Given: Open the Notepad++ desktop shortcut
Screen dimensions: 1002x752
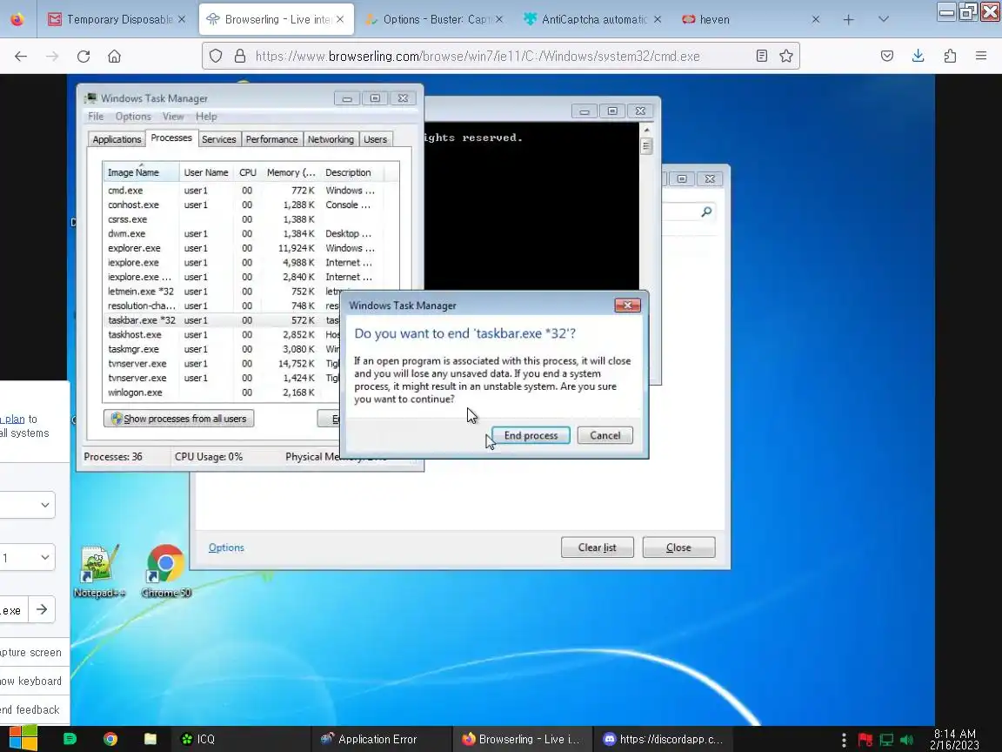Looking at the screenshot, I should (x=98, y=571).
